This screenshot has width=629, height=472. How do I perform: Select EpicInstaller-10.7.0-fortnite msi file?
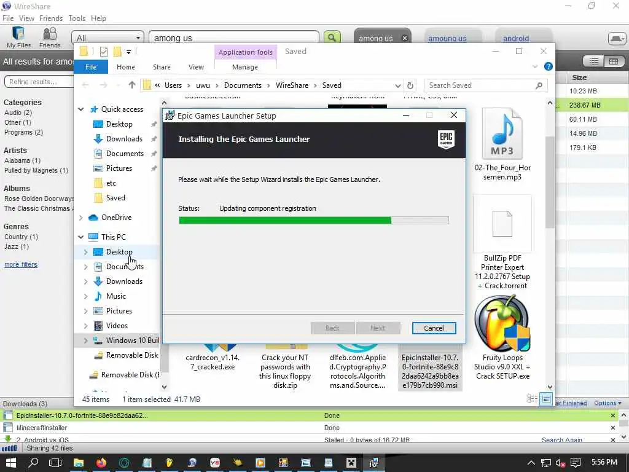coord(430,367)
